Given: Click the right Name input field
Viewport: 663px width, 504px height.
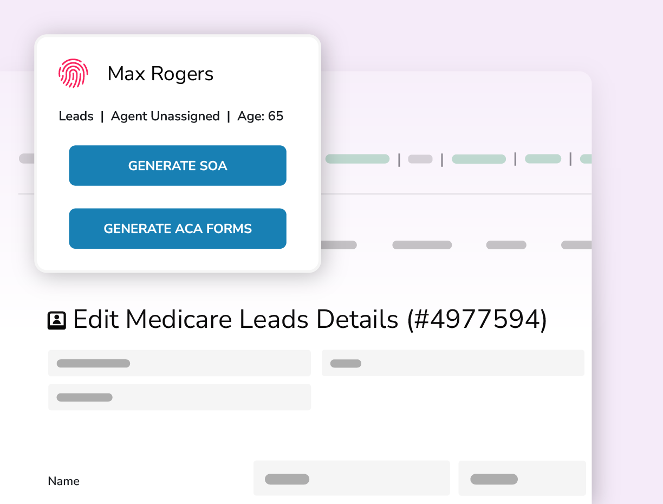Looking at the screenshot, I should (x=522, y=478).
